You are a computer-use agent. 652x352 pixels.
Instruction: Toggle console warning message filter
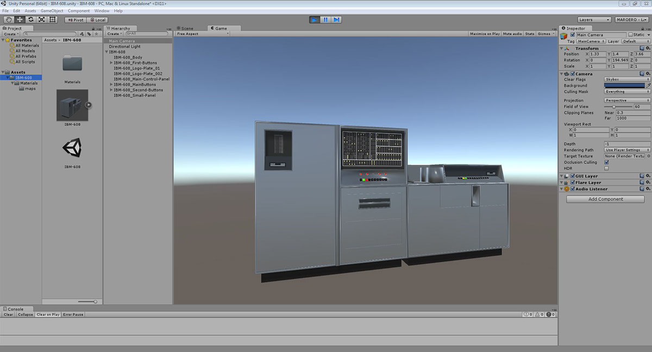tap(539, 315)
